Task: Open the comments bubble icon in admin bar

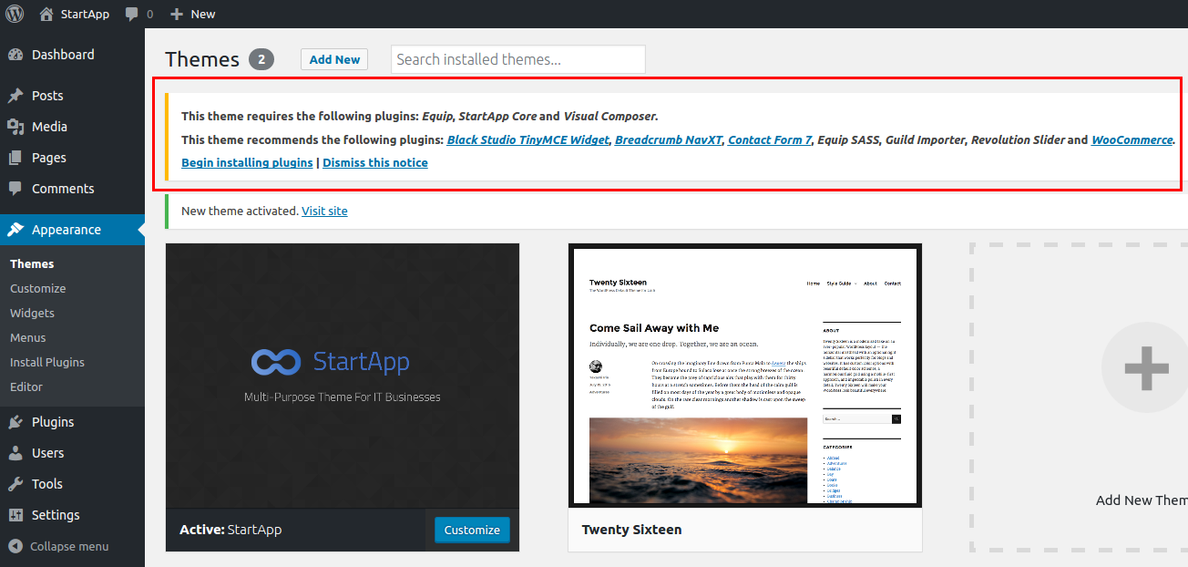Action: point(132,15)
